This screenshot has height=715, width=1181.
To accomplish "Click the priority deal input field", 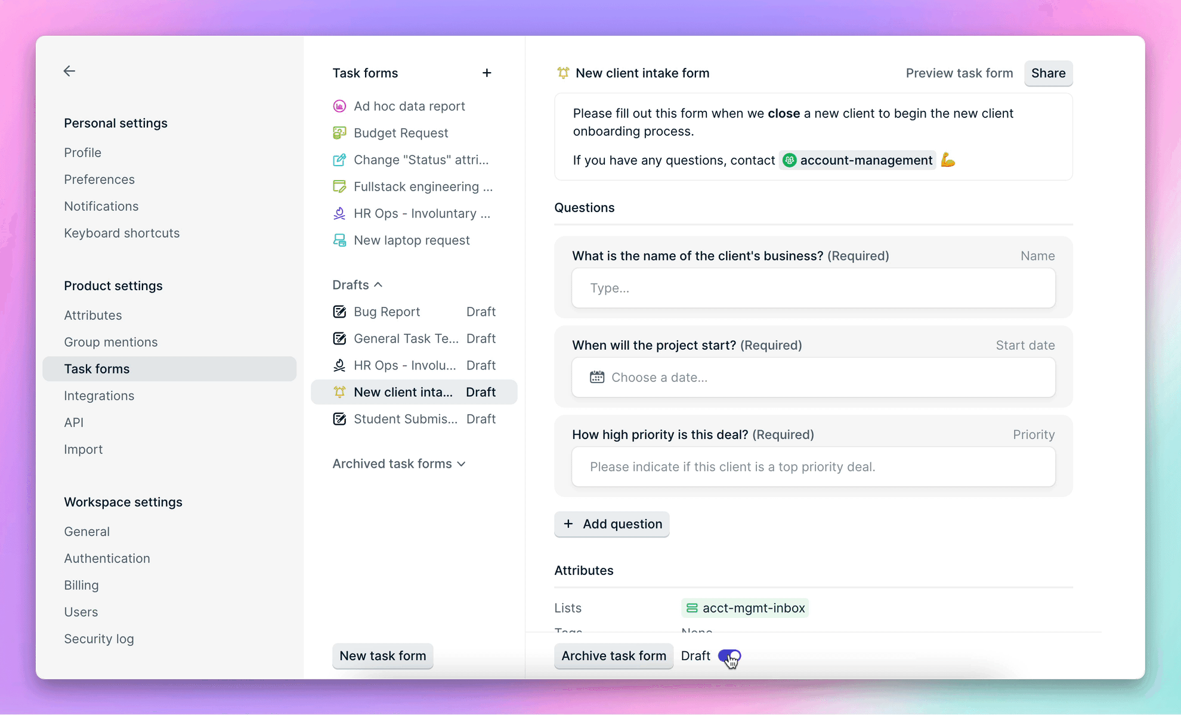I will pyautogui.click(x=814, y=467).
